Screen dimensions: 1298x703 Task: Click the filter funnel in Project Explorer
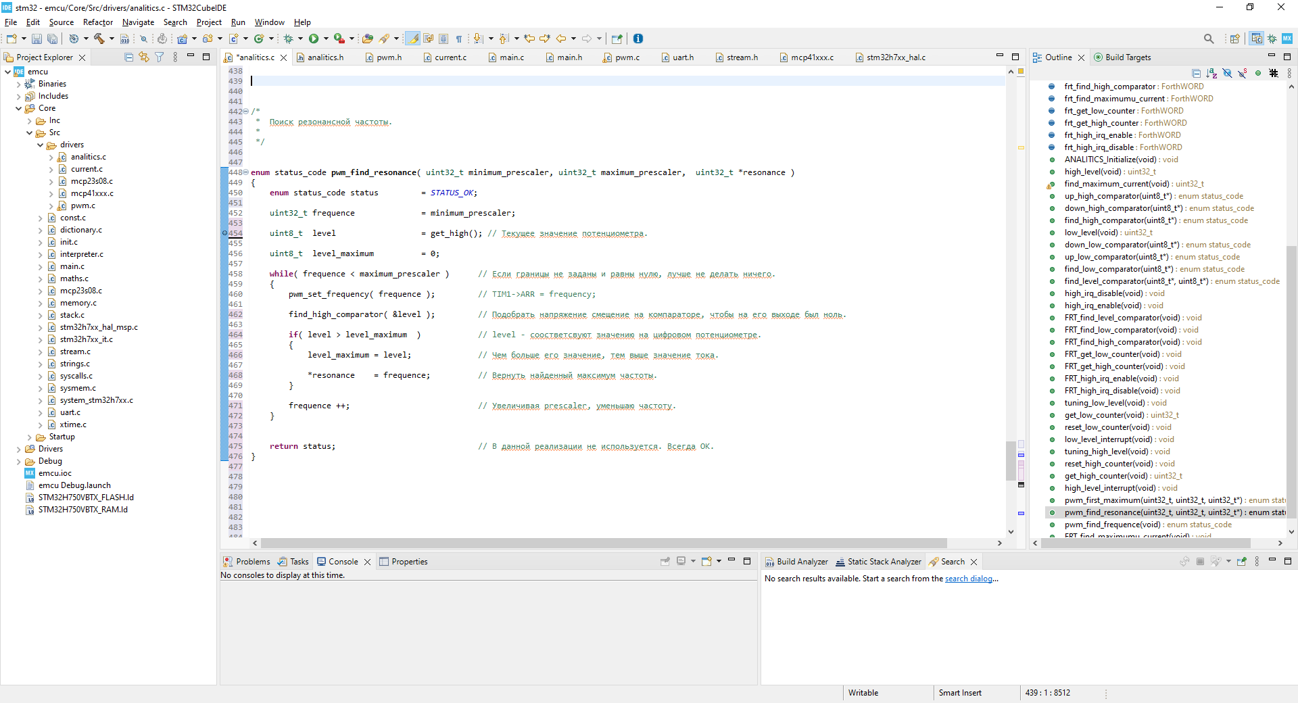pyautogui.click(x=160, y=57)
